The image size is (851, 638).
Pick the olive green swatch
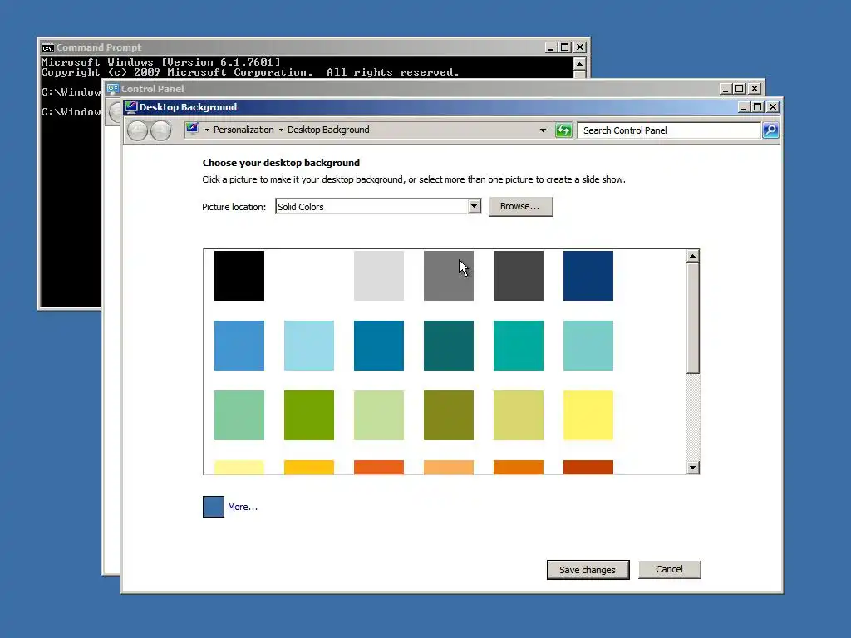point(448,415)
